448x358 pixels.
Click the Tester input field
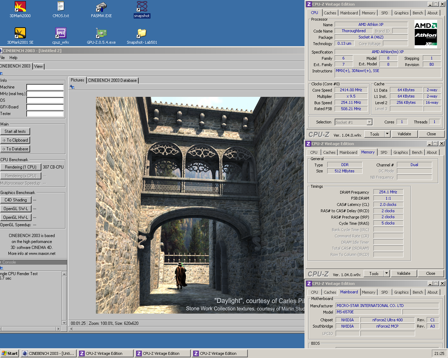45,114
